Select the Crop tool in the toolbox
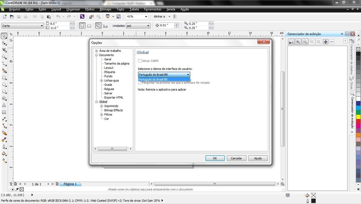This screenshot has width=361, height=204. coord(4,50)
